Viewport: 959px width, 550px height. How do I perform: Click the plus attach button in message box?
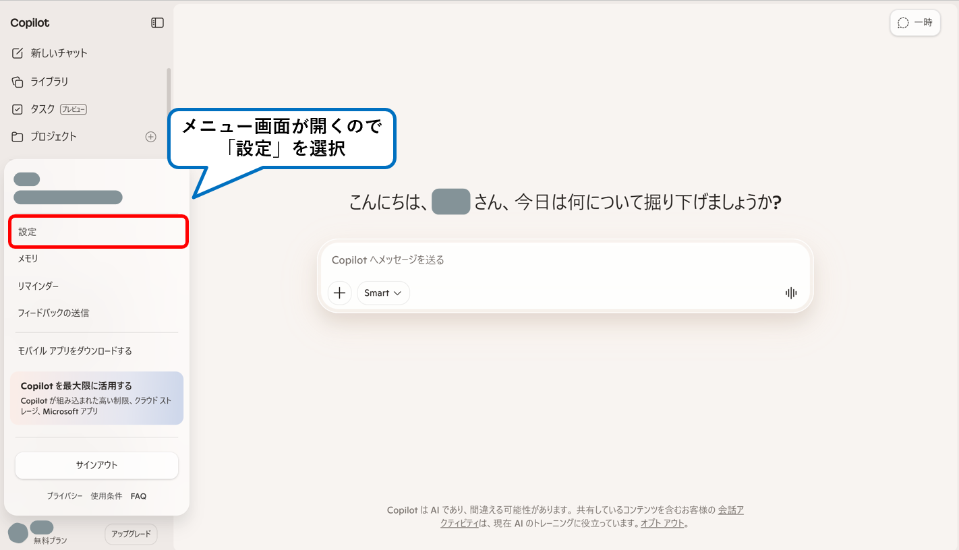pos(339,293)
